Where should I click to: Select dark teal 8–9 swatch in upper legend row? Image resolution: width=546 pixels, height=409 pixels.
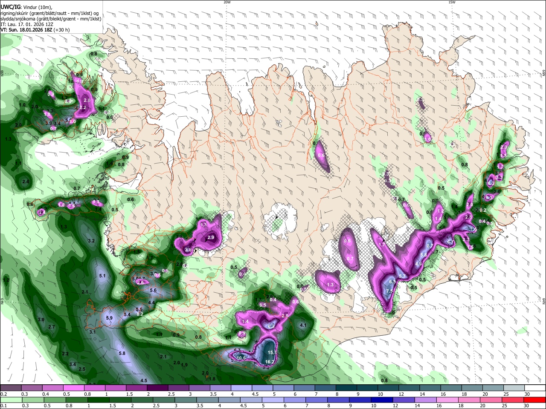(346, 388)
